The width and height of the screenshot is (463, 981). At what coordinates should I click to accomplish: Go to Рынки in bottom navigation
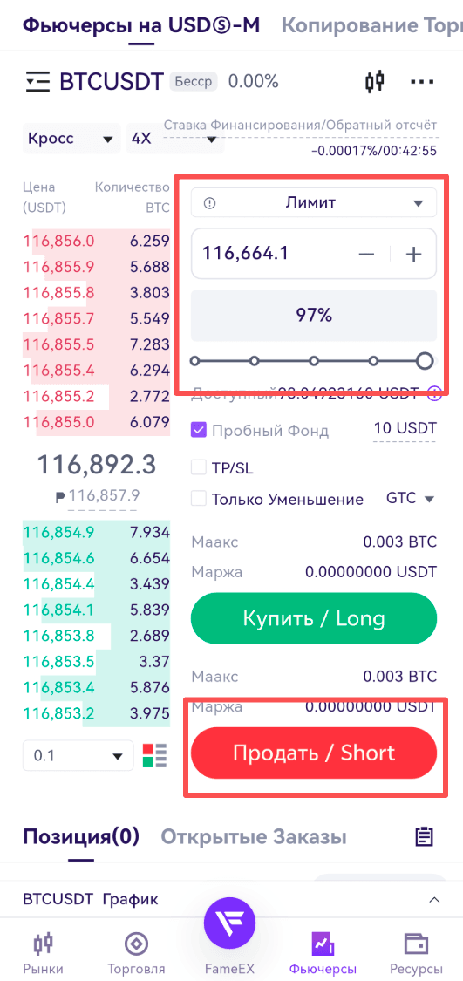44,954
